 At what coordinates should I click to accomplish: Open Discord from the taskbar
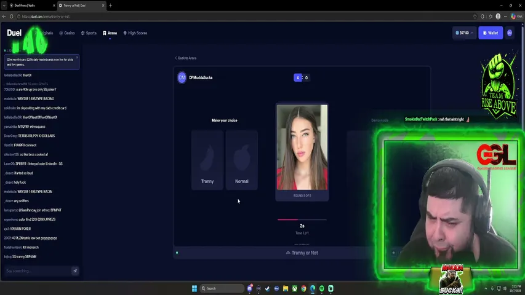coord(250,288)
